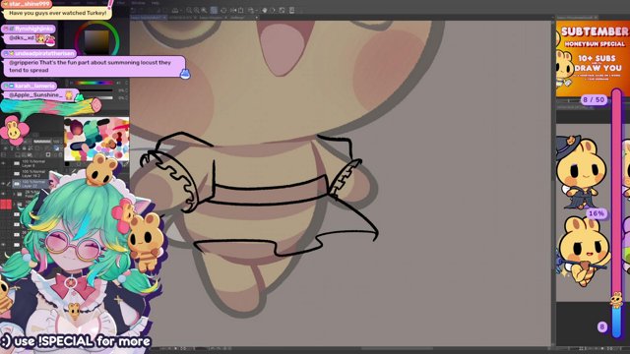This screenshot has height=354, width=630.
Task: Expand the red-labeled layer folder
Action: coord(14,205)
